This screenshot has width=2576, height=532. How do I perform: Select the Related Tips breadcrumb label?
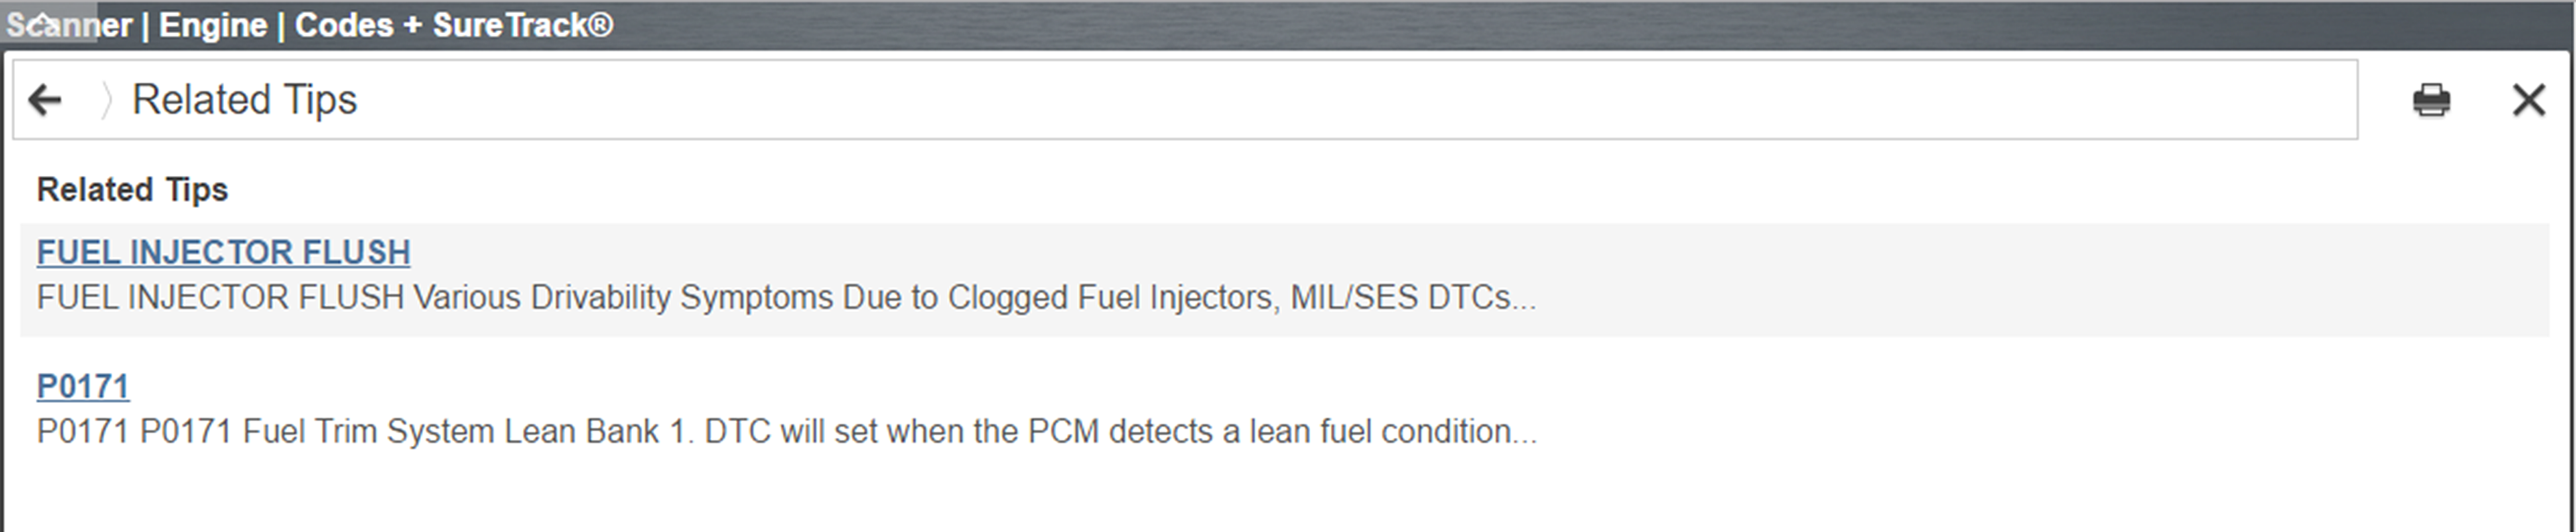tap(244, 100)
